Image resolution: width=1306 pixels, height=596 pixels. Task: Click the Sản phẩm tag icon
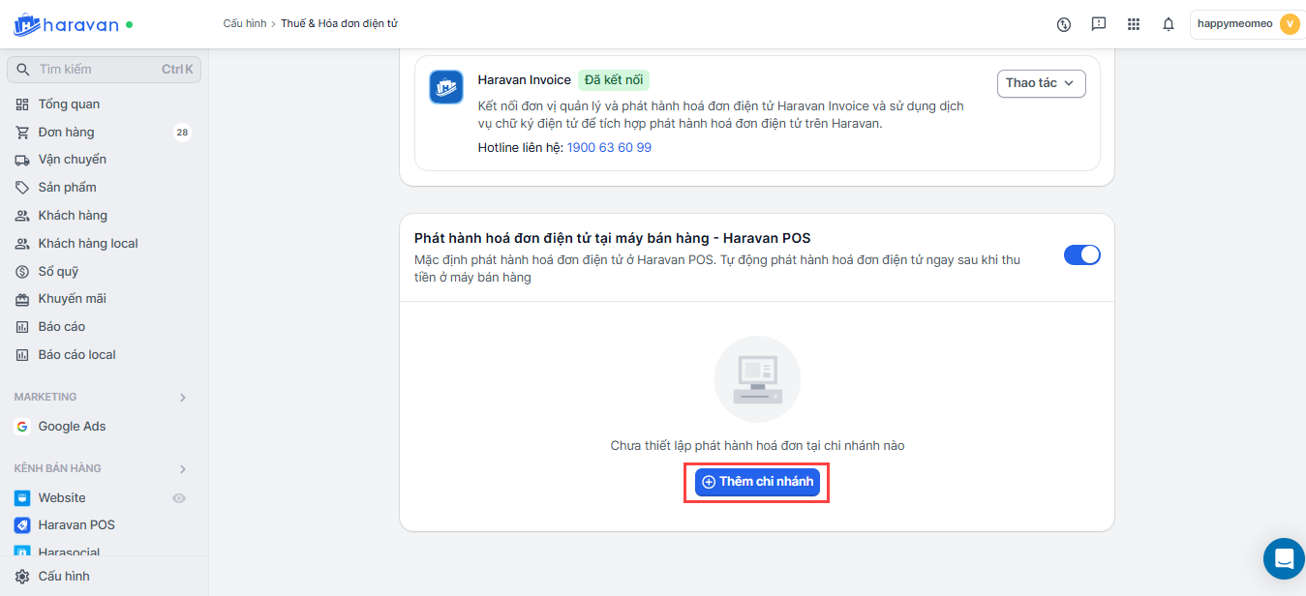pos(22,188)
